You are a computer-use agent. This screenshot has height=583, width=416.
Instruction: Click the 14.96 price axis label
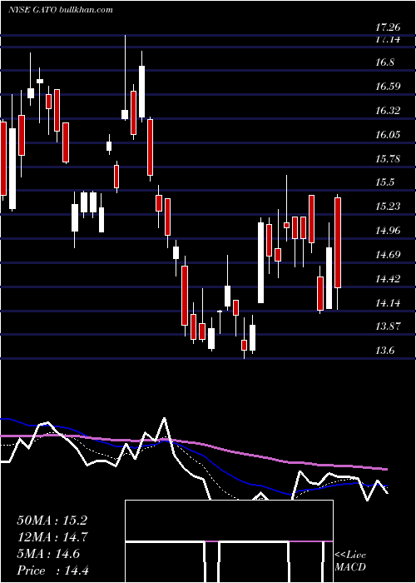click(388, 231)
